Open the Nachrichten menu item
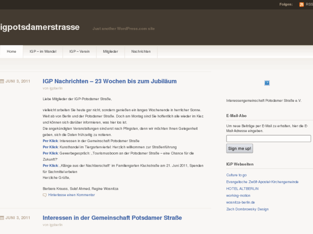This screenshot has height=234, width=313. [141, 52]
